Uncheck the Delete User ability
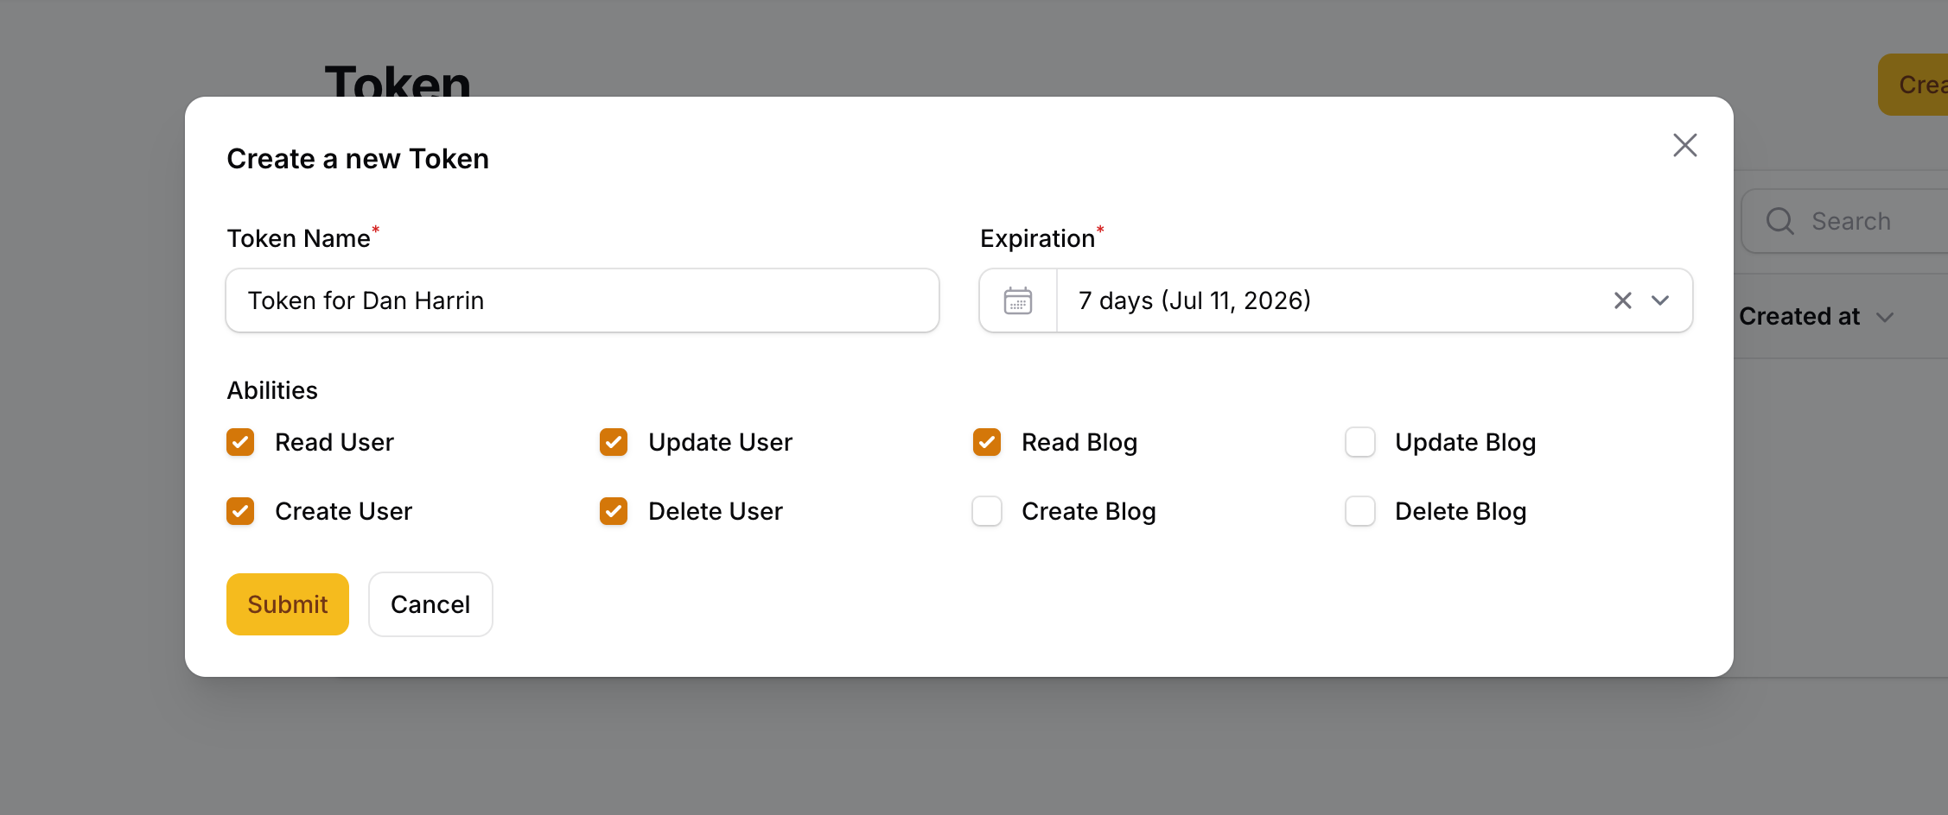Viewport: 1948px width, 815px height. (614, 511)
